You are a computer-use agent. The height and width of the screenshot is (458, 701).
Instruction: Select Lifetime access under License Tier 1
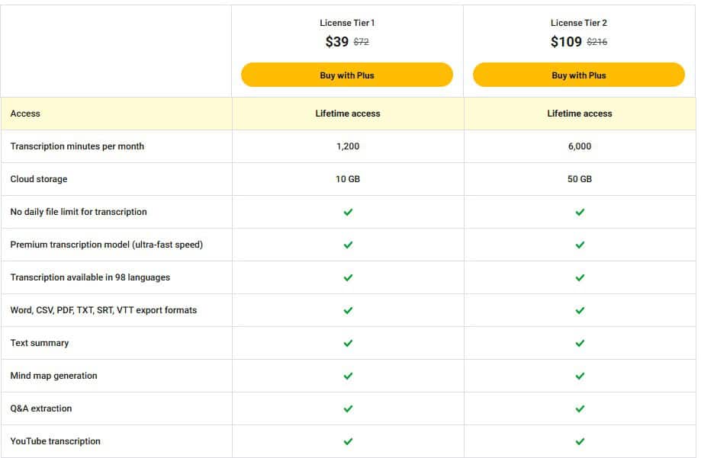348,113
